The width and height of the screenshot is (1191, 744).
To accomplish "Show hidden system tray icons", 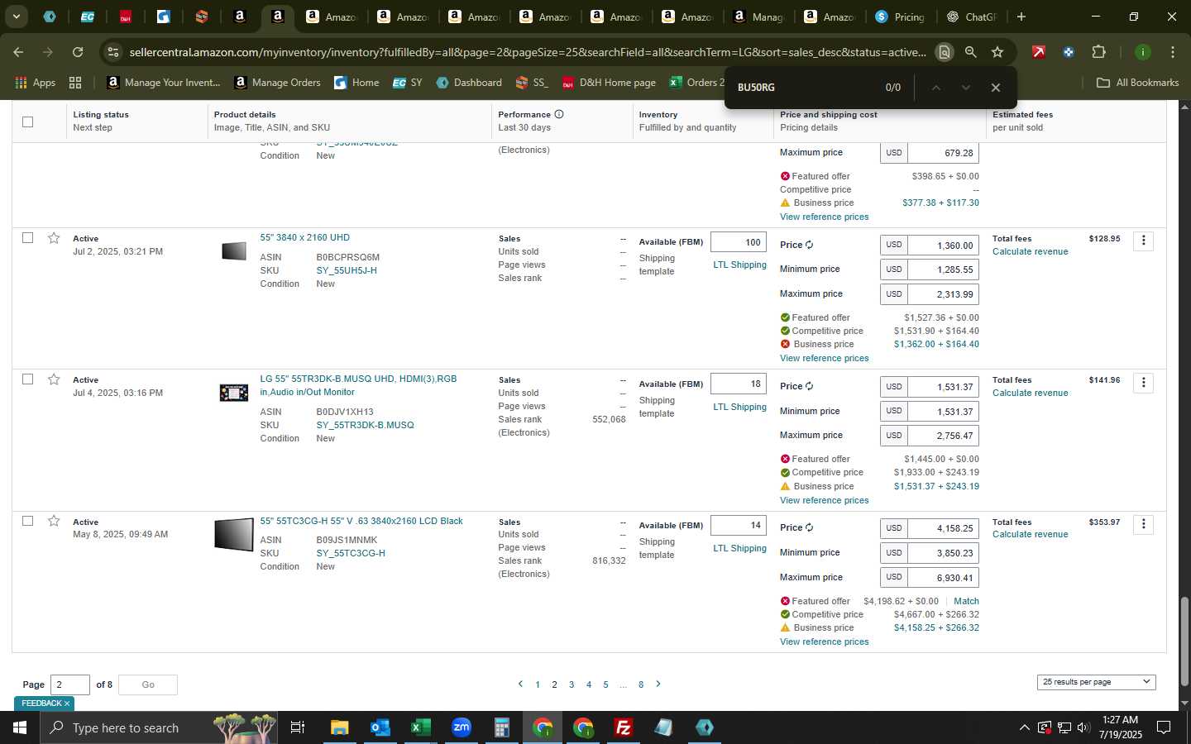I will pos(1024,727).
